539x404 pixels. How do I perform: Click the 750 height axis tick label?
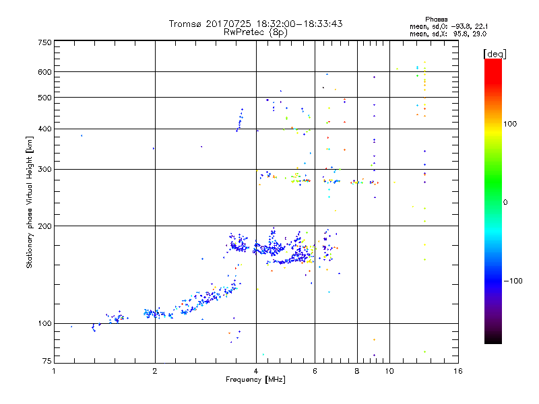(x=44, y=42)
